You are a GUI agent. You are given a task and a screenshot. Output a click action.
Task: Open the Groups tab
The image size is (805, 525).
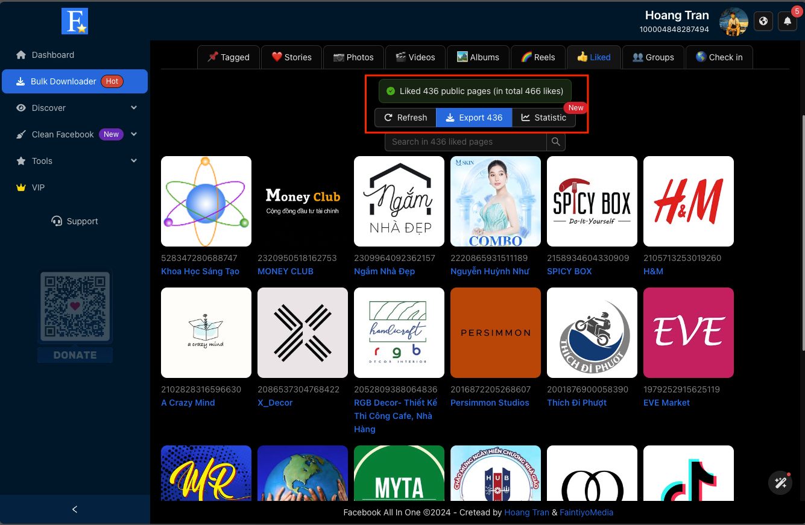point(653,57)
